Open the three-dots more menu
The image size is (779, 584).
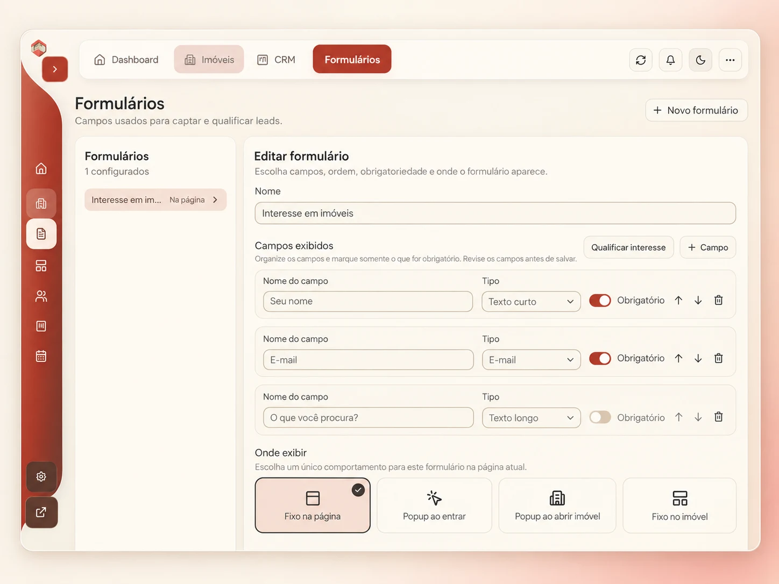click(x=730, y=60)
